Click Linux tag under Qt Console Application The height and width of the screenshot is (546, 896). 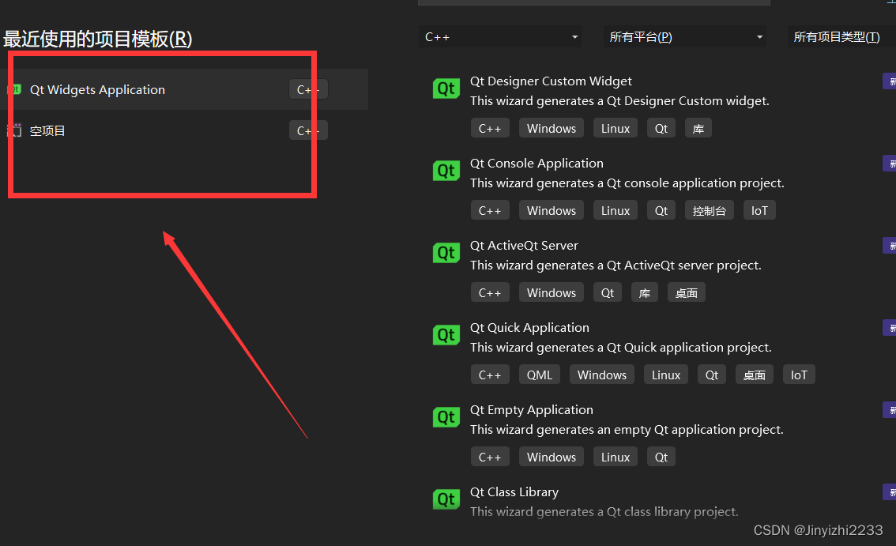(616, 210)
